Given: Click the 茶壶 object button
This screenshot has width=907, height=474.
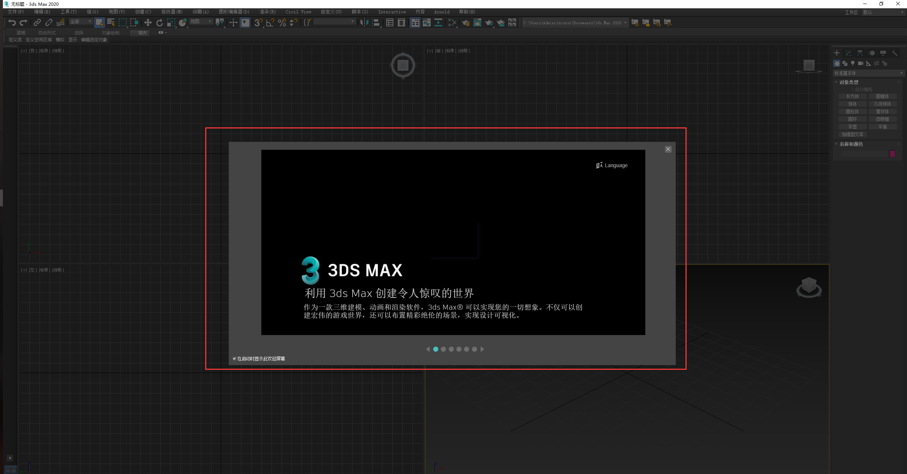Looking at the screenshot, I should pos(852,127).
